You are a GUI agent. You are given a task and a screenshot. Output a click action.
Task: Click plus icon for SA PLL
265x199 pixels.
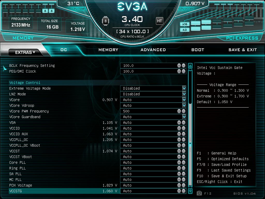(x=179, y=174)
